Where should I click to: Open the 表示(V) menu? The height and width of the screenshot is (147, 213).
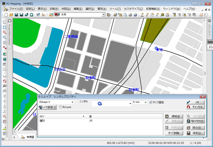pyautogui.click(x=42, y=9)
